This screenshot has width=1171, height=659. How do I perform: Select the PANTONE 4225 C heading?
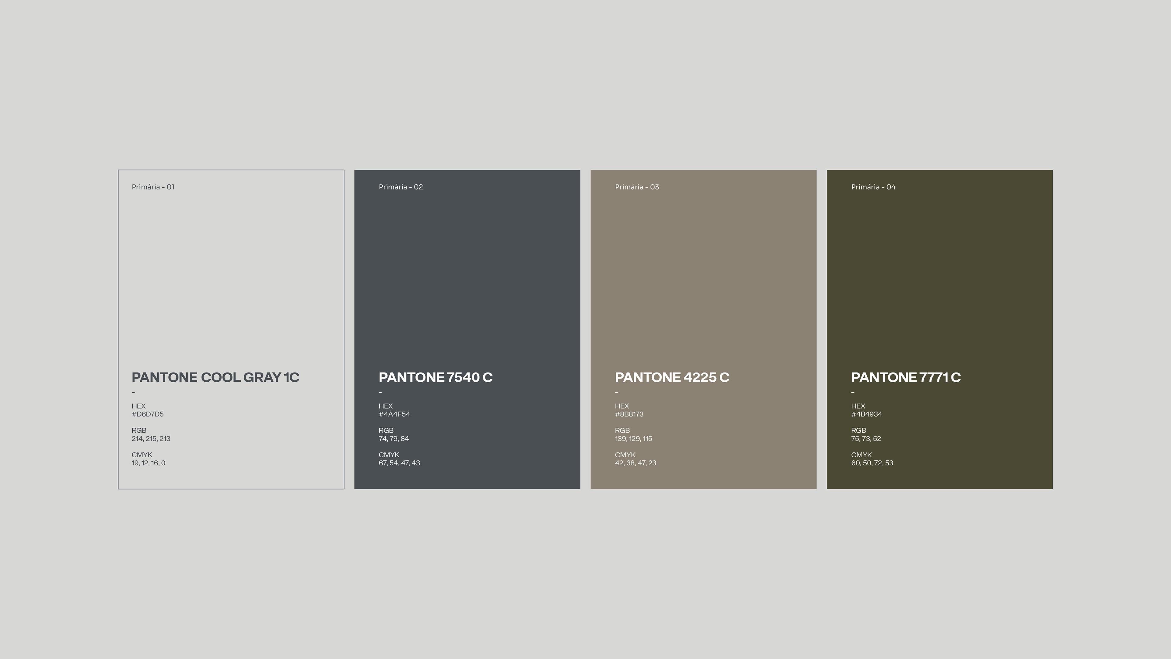tap(672, 377)
